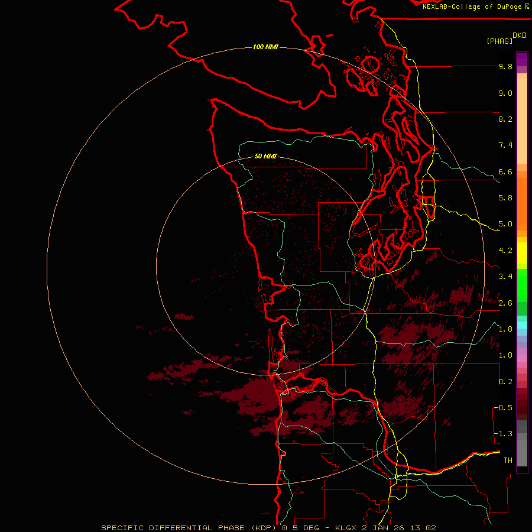532x532 pixels.
Task: Select the 3.4 scale value
Action: 505,277
